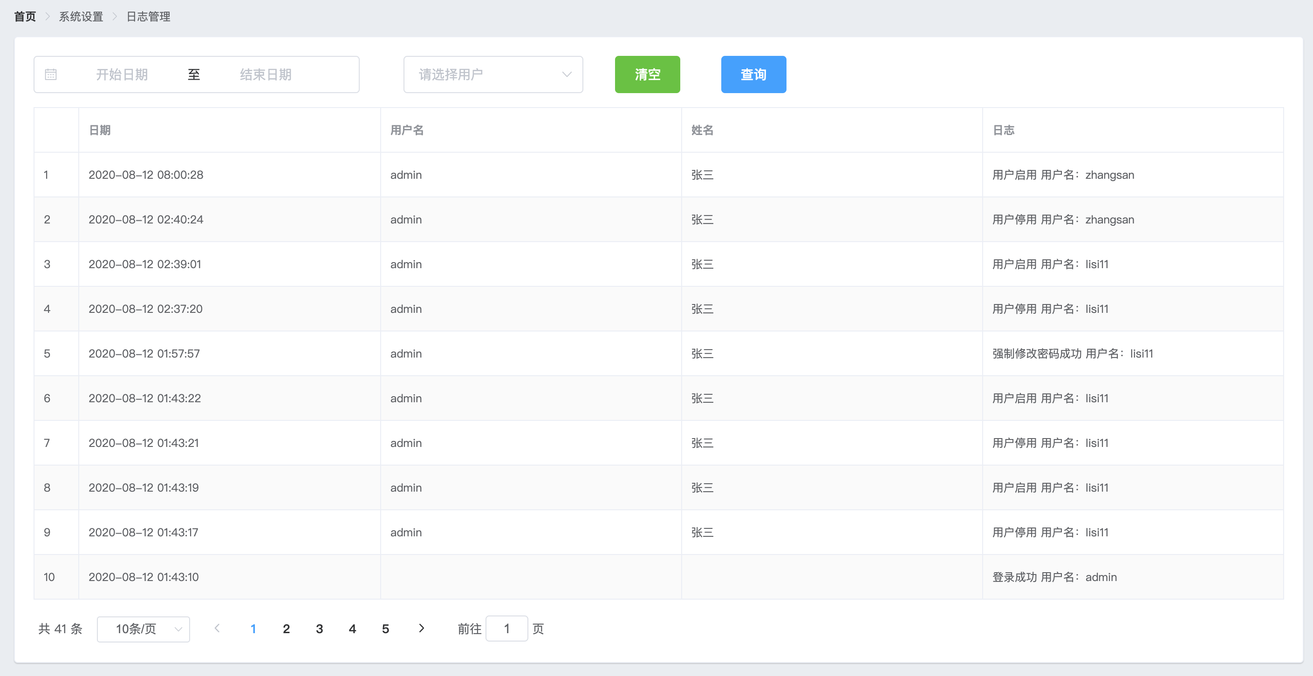Select page 1 in pagination

253,628
